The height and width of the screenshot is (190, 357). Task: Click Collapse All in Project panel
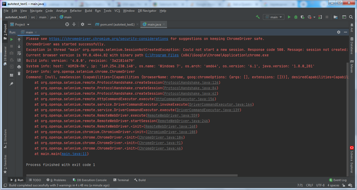(x=74, y=24)
